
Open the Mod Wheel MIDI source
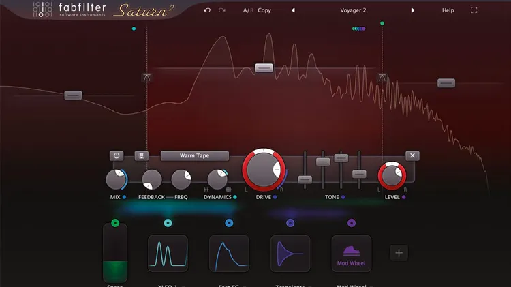point(352,254)
